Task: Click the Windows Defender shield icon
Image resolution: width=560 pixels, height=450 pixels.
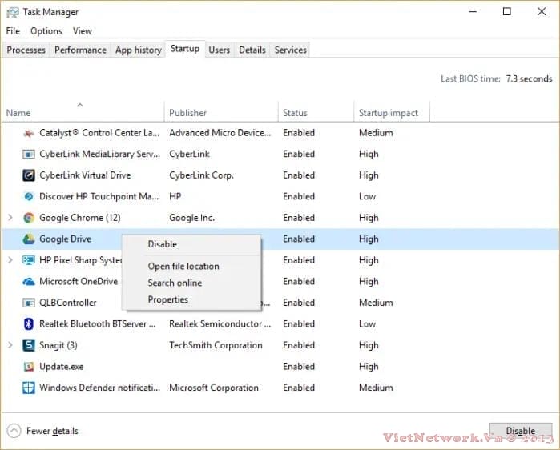Action: pyautogui.click(x=29, y=388)
